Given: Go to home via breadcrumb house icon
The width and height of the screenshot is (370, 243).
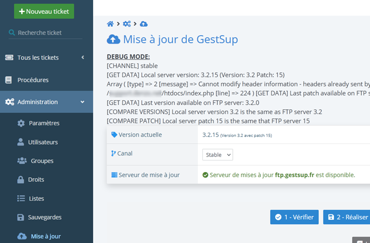Looking at the screenshot, I should (110, 24).
